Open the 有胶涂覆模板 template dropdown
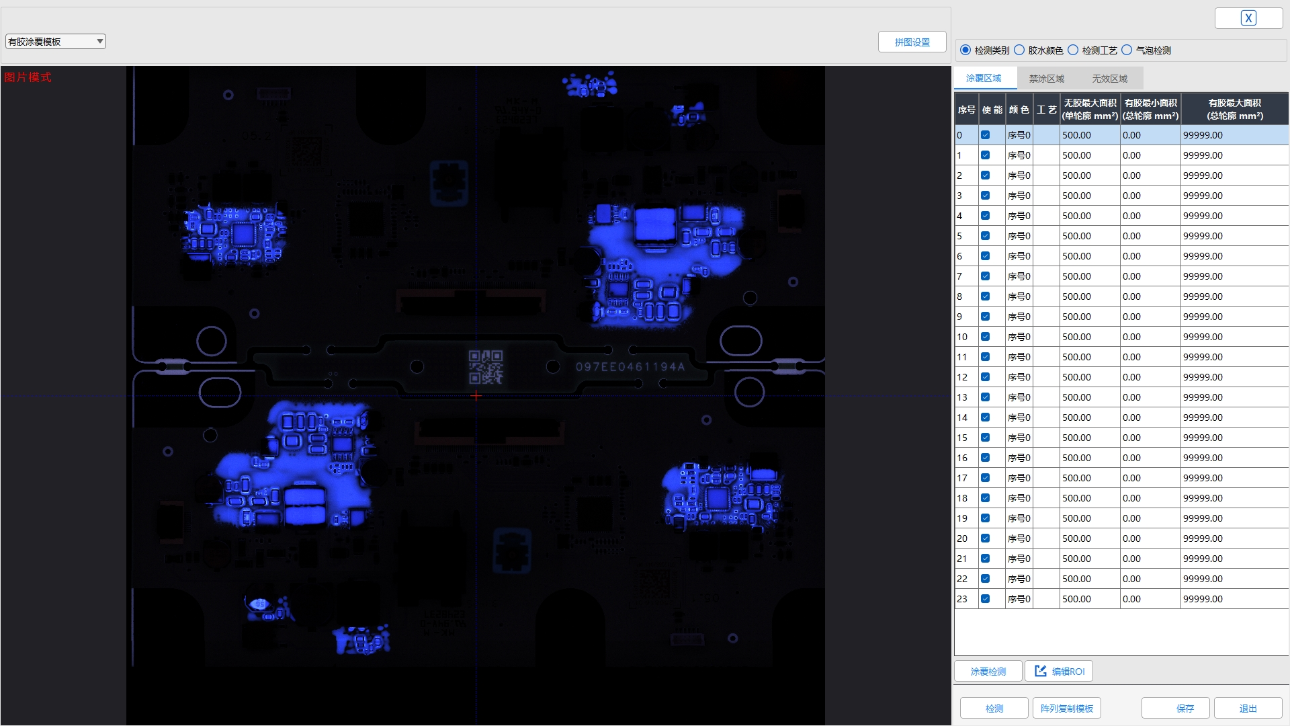1290x726 pixels. coord(56,42)
